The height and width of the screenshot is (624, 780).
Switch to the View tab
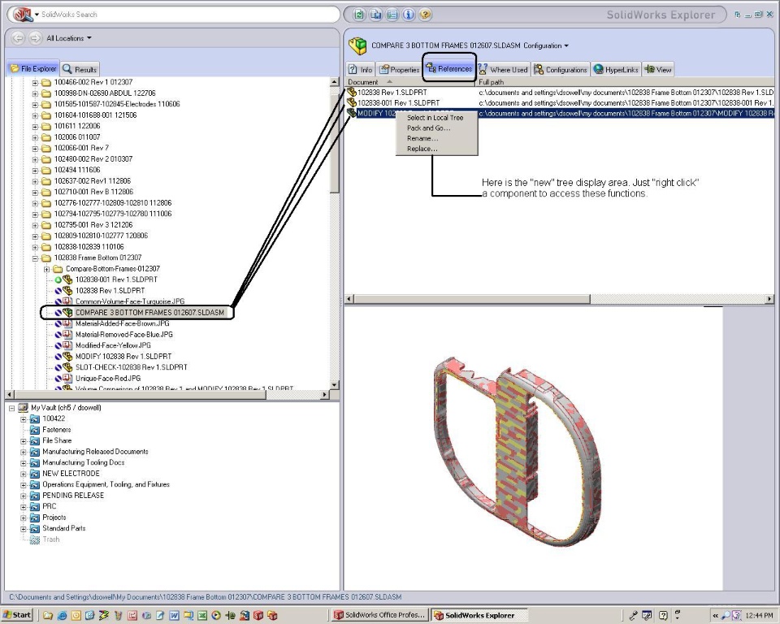point(658,70)
